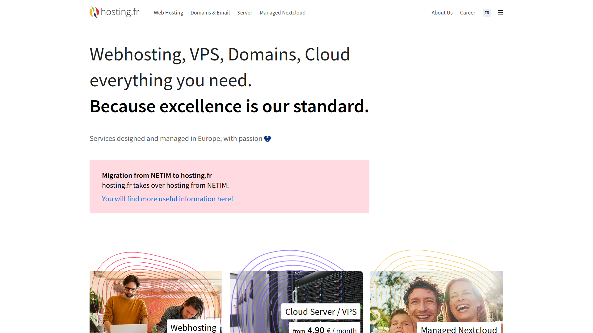Open the Web Hosting menu
Viewport: 593px width, 333px height.
click(x=168, y=13)
